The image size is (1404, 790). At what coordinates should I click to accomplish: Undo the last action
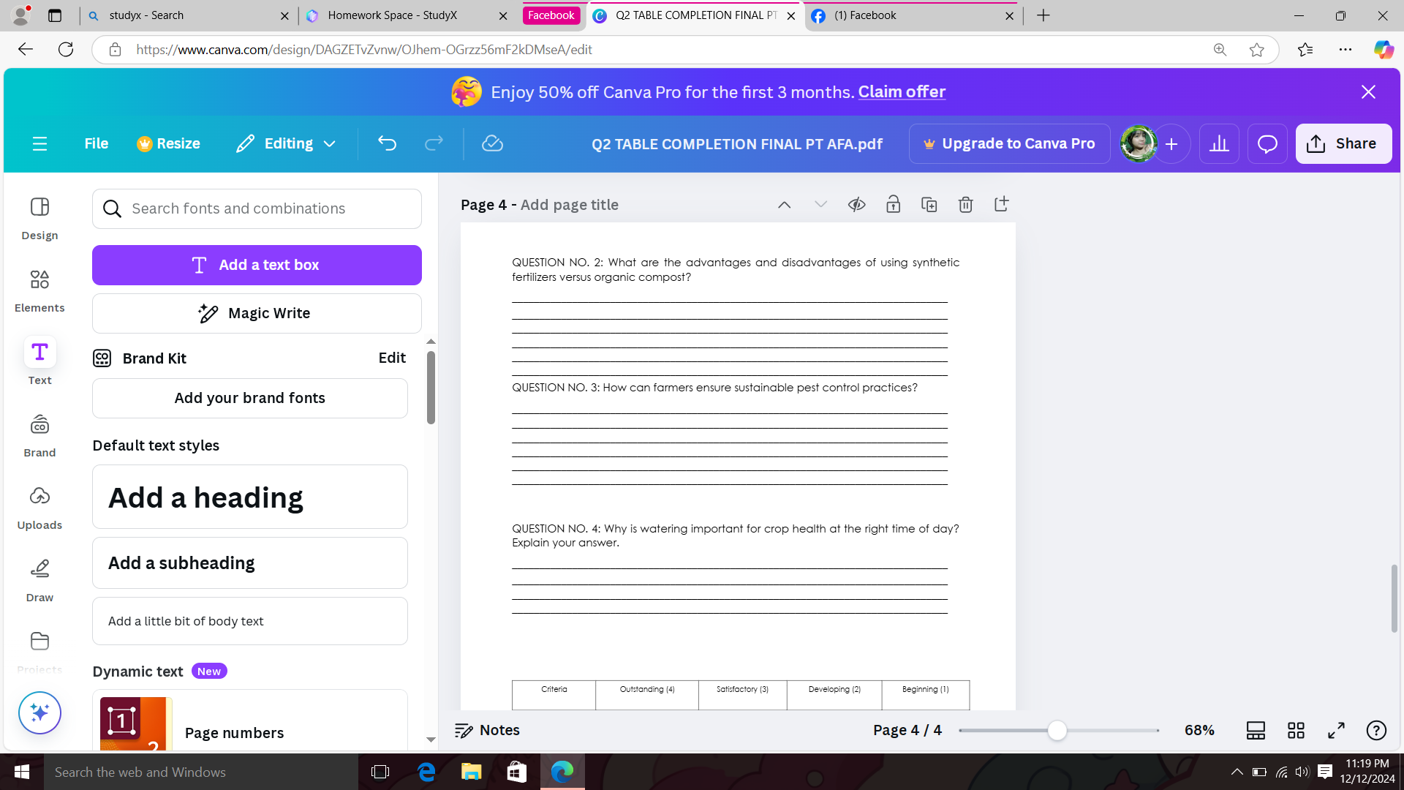[x=387, y=143]
